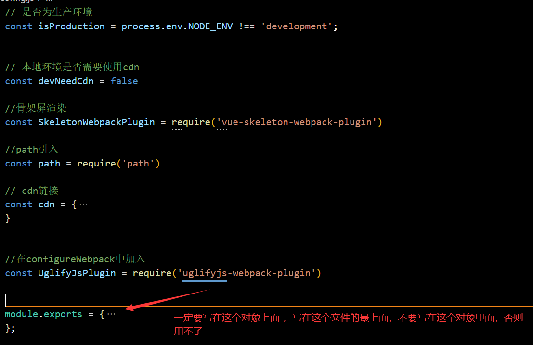
Task: Click the comment '// 是否为生产环境'
Action: 49,12
